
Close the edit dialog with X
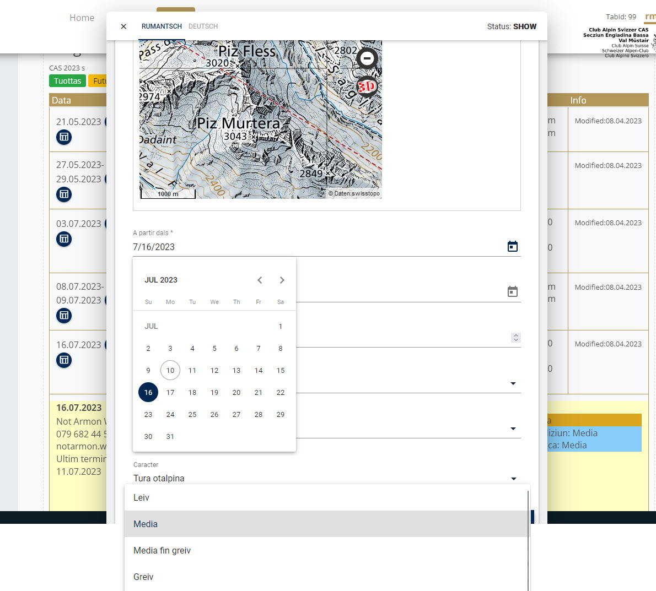pos(123,26)
